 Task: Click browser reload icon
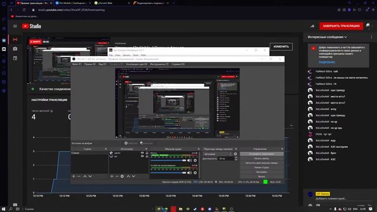tap(24, 10)
